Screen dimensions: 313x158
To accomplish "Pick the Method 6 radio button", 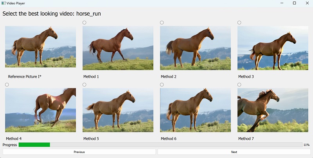I will coord(162,85).
